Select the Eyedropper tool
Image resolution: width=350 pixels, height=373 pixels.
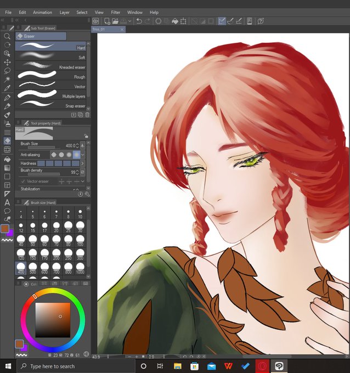coord(7,88)
